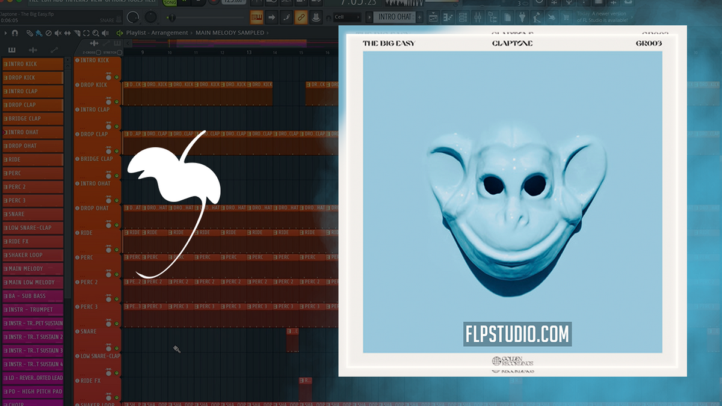
Task: Select the Delete tool in the Playlist toolbar
Action: coord(48,32)
